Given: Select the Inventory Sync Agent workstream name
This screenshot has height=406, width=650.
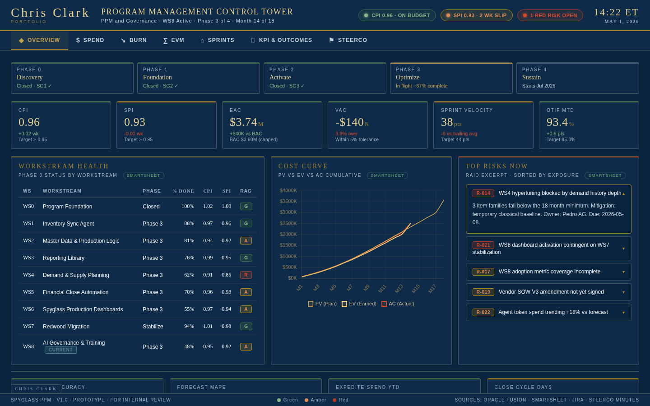Looking at the screenshot, I should point(68,224).
